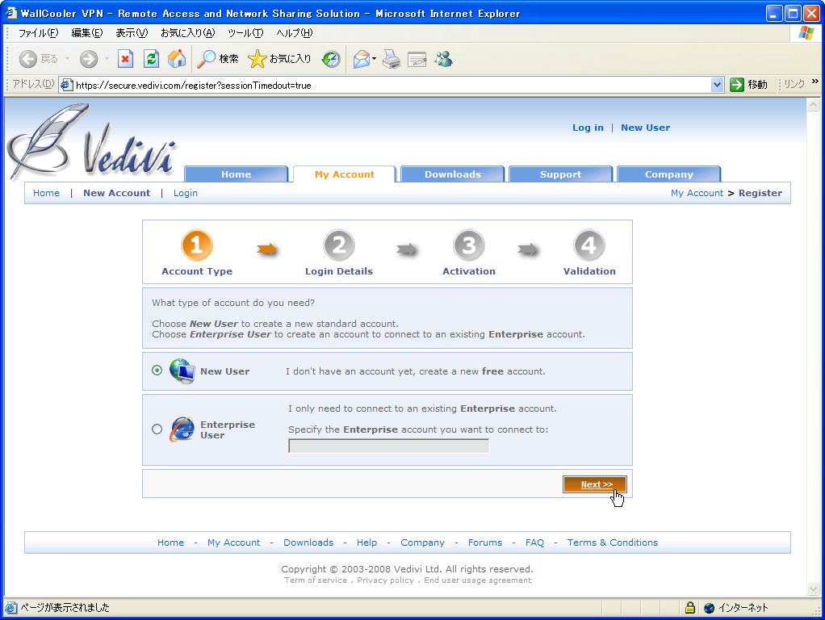The height and width of the screenshot is (620, 825).
Task: Click the SSL padlock in status bar
Action: point(690,608)
